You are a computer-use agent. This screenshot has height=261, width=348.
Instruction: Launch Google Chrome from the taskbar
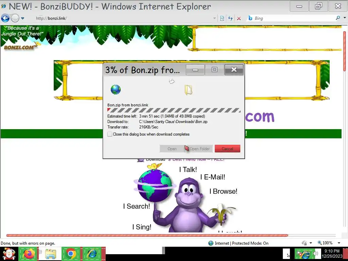71,254
